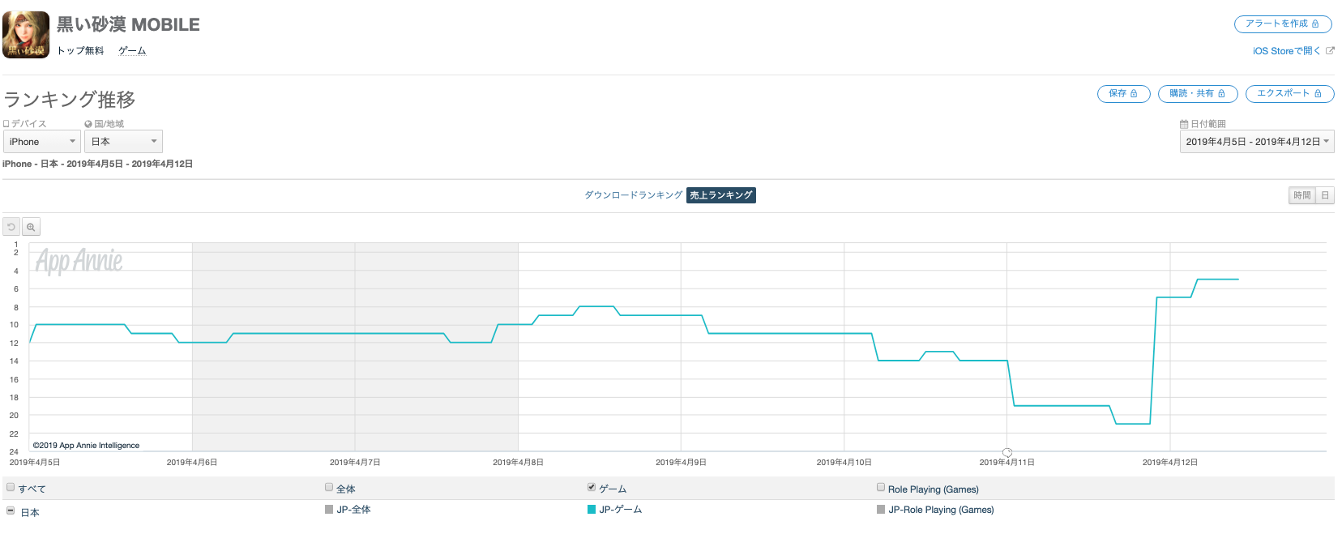Click the reset zoom icon above the chart
This screenshot has height=534, width=1342.
pyautogui.click(x=11, y=227)
